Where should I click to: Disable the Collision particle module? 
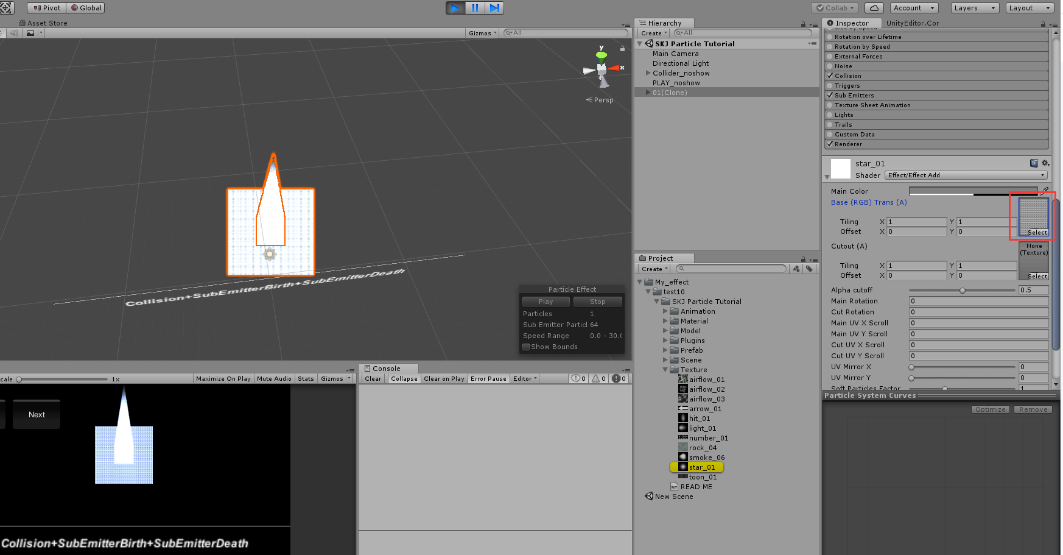point(829,76)
